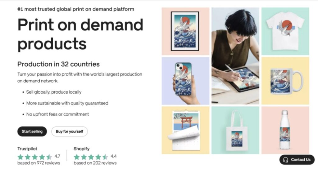Open the Contact Us chat button
The height and width of the screenshot is (169, 318).
point(297,160)
